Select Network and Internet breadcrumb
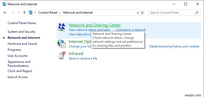This screenshot has height=98, width=204. coord(78,13)
